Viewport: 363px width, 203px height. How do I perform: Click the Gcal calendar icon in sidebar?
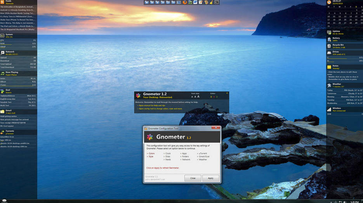point(2,91)
